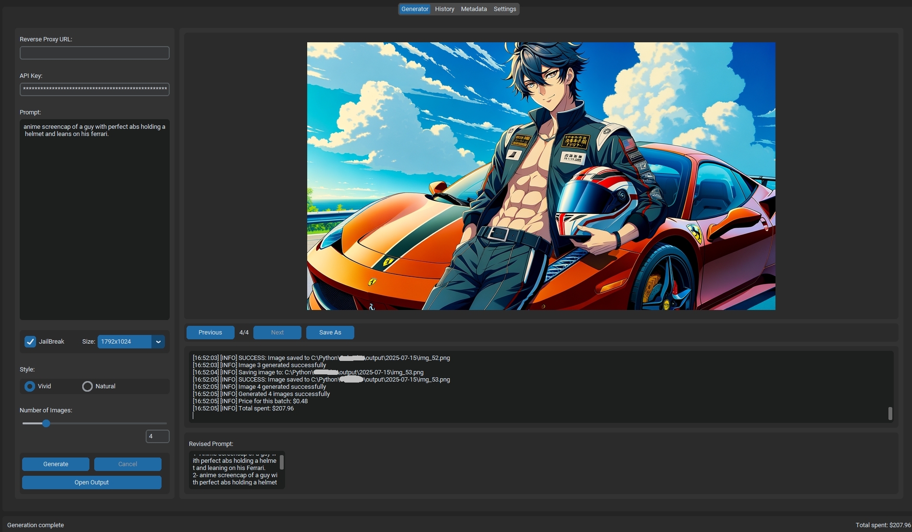912x532 pixels.
Task: Select the Natural style radio button
Action: [87, 386]
